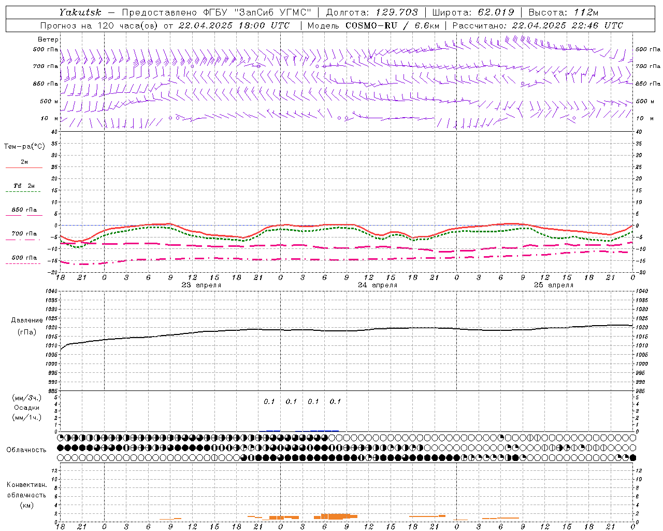Click the Yakutsk station title
663x531 pixels.
click(x=80, y=12)
